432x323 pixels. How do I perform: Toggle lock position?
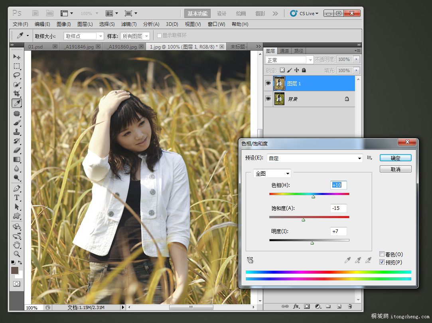click(296, 70)
